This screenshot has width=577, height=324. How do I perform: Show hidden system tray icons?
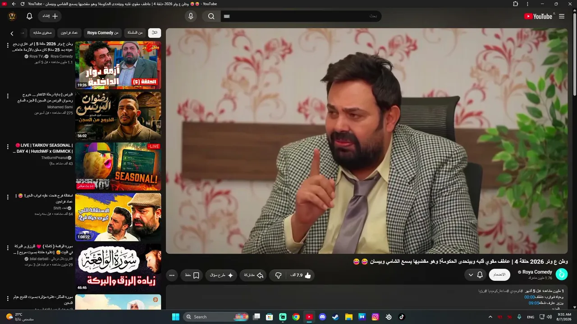tap(490, 317)
